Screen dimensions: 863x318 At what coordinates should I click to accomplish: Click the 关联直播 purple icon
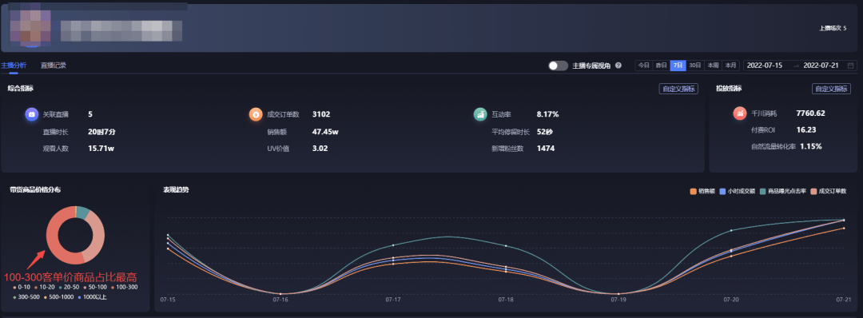pos(32,114)
